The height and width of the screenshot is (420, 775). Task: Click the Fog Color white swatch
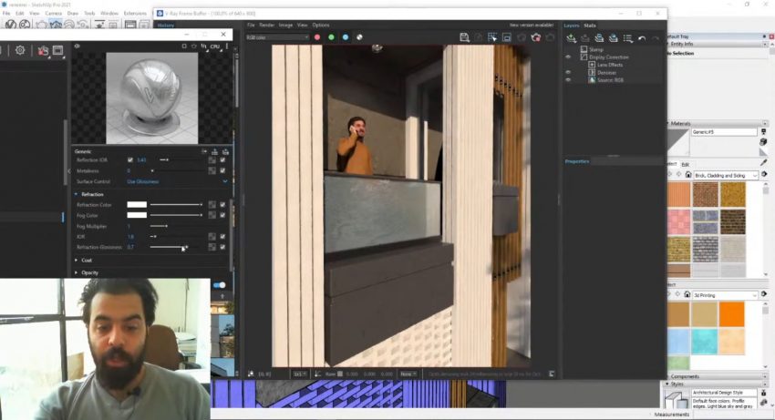pos(137,215)
